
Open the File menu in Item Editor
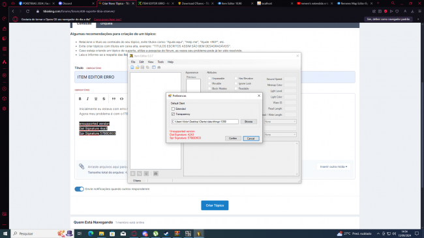(133, 62)
